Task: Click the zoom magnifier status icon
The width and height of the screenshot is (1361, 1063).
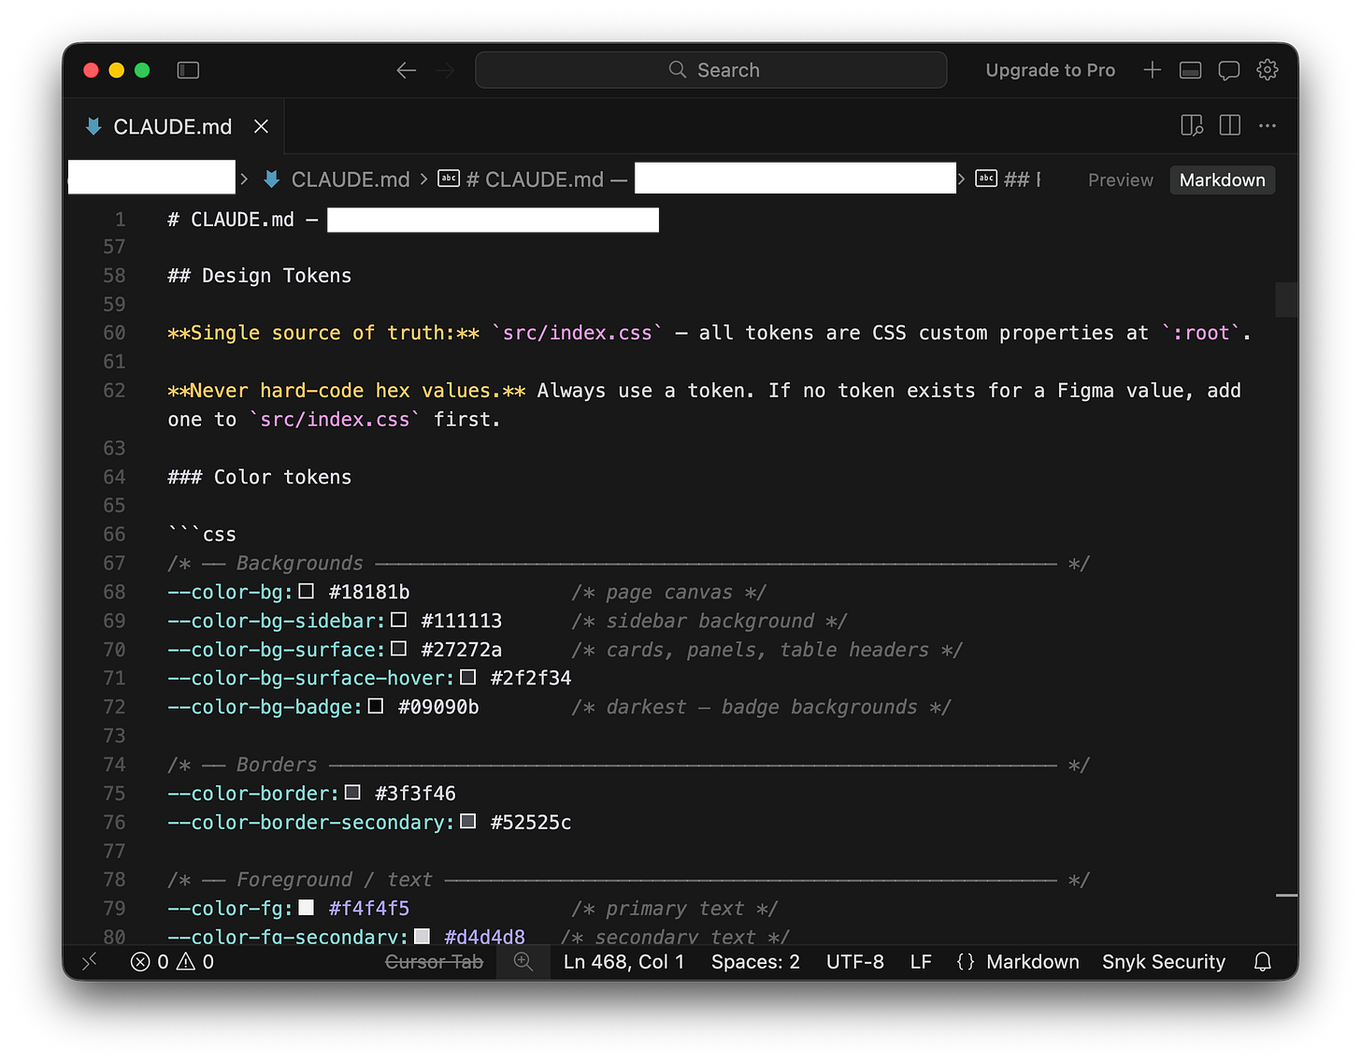Action: pos(523,961)
